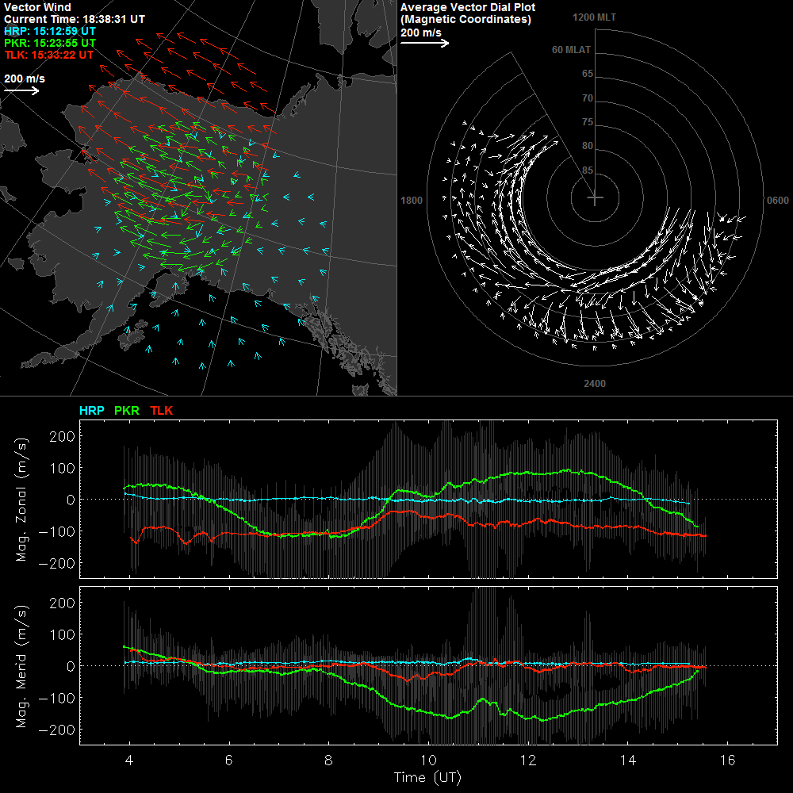793x793 pixels.
Task: Click the pole cross at the dial center
Action: 595,198
